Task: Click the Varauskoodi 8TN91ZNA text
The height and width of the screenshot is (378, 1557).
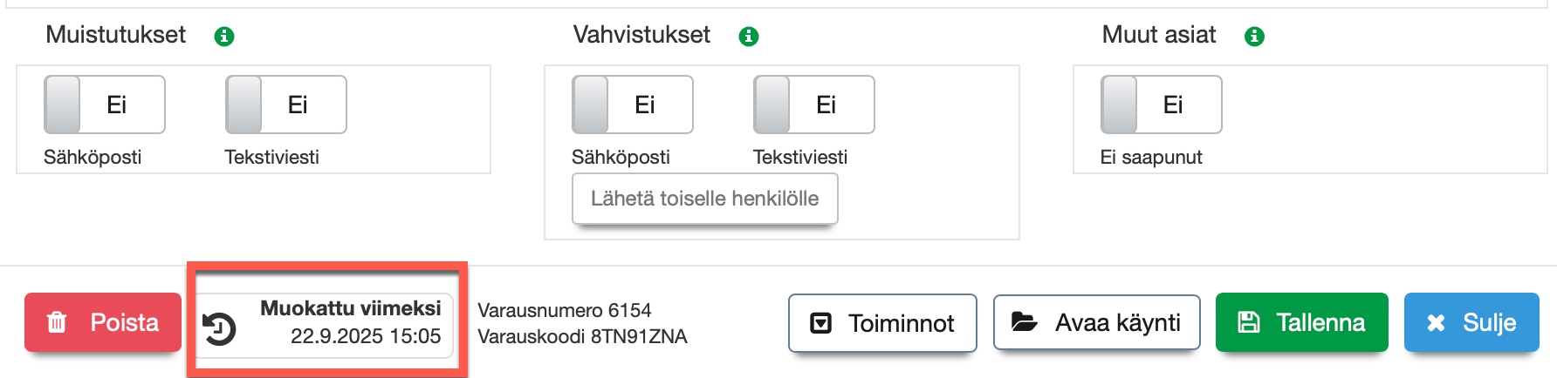Action: [x=582, y=336]
